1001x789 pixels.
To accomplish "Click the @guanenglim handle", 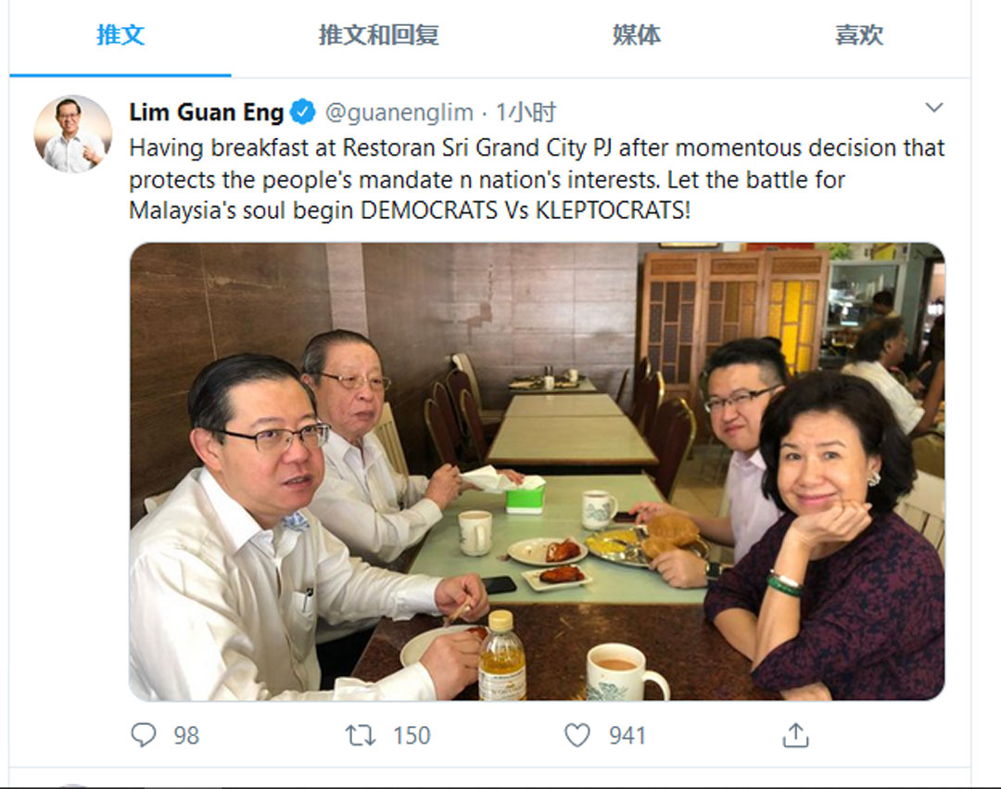I will 399,113.
